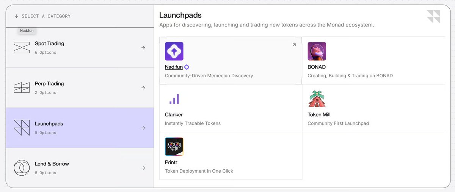Click the down arrow beside Select a Category
The height and width of the screenshot is (192, 455).
pyautogui.click(x=16, y=16)
